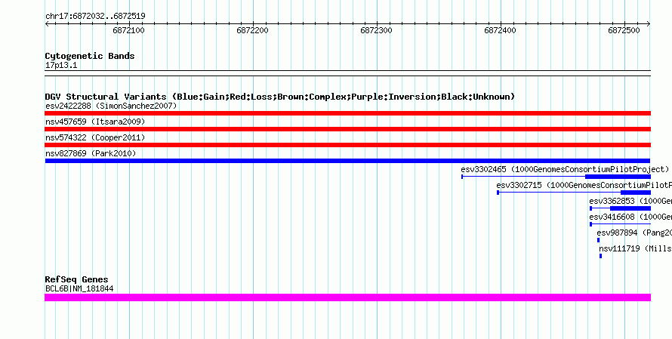Click the DGV Structural Variants track heading

[280, 97]
